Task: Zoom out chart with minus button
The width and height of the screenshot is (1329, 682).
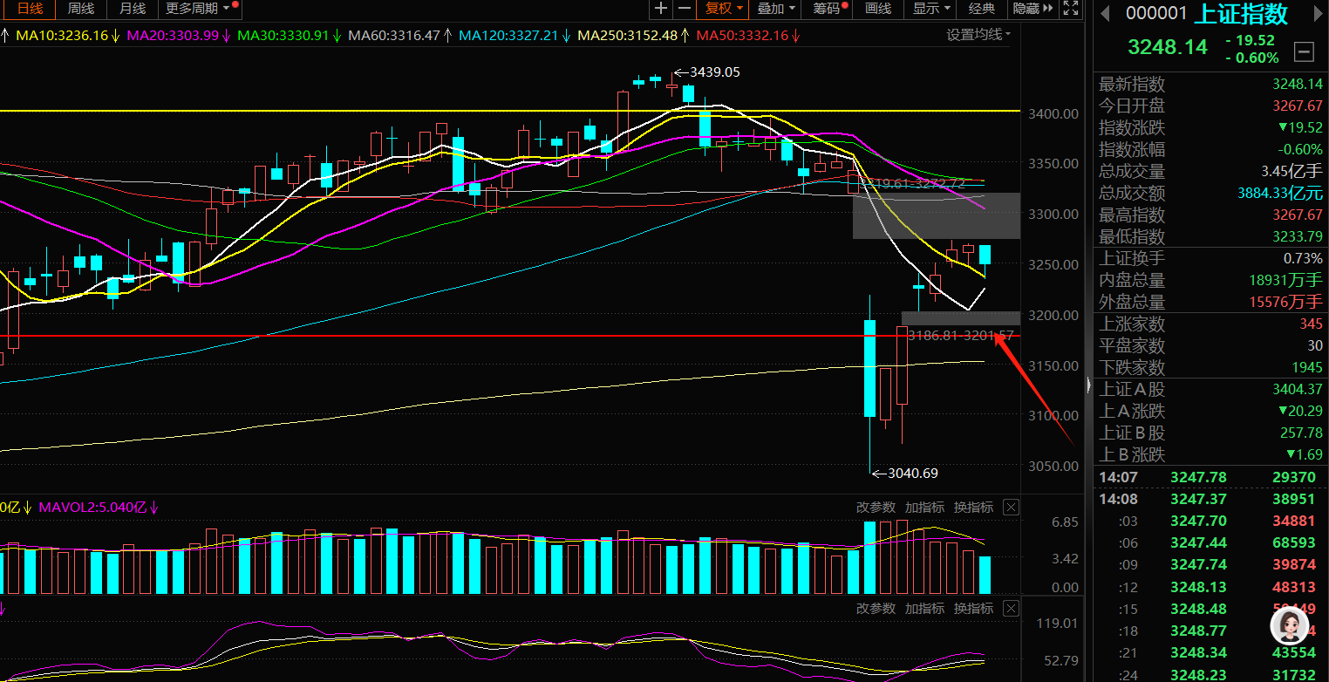Action: point(685,9)
